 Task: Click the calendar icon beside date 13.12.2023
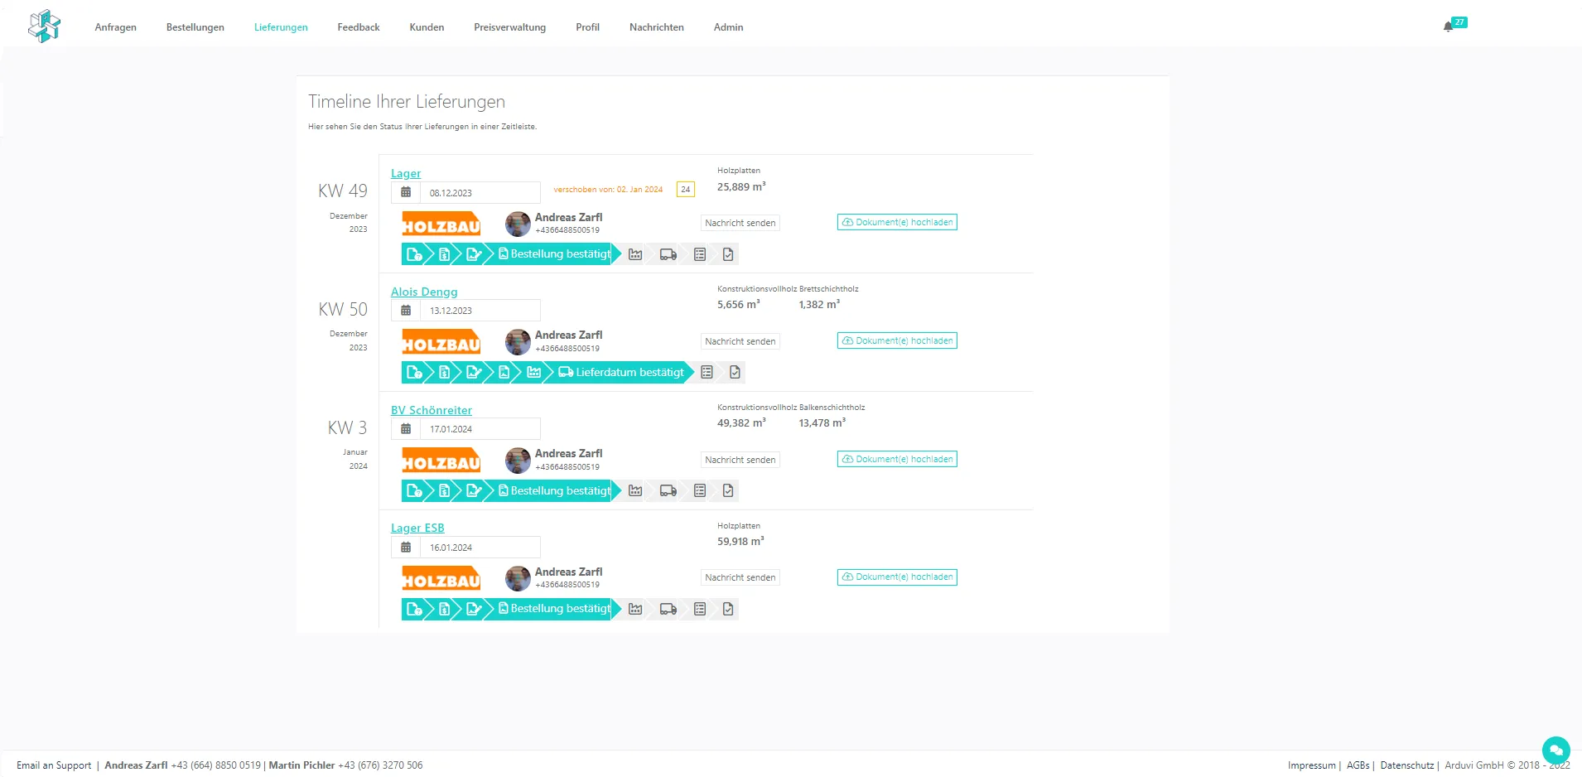pyautogui.click(x=406, y=311)
